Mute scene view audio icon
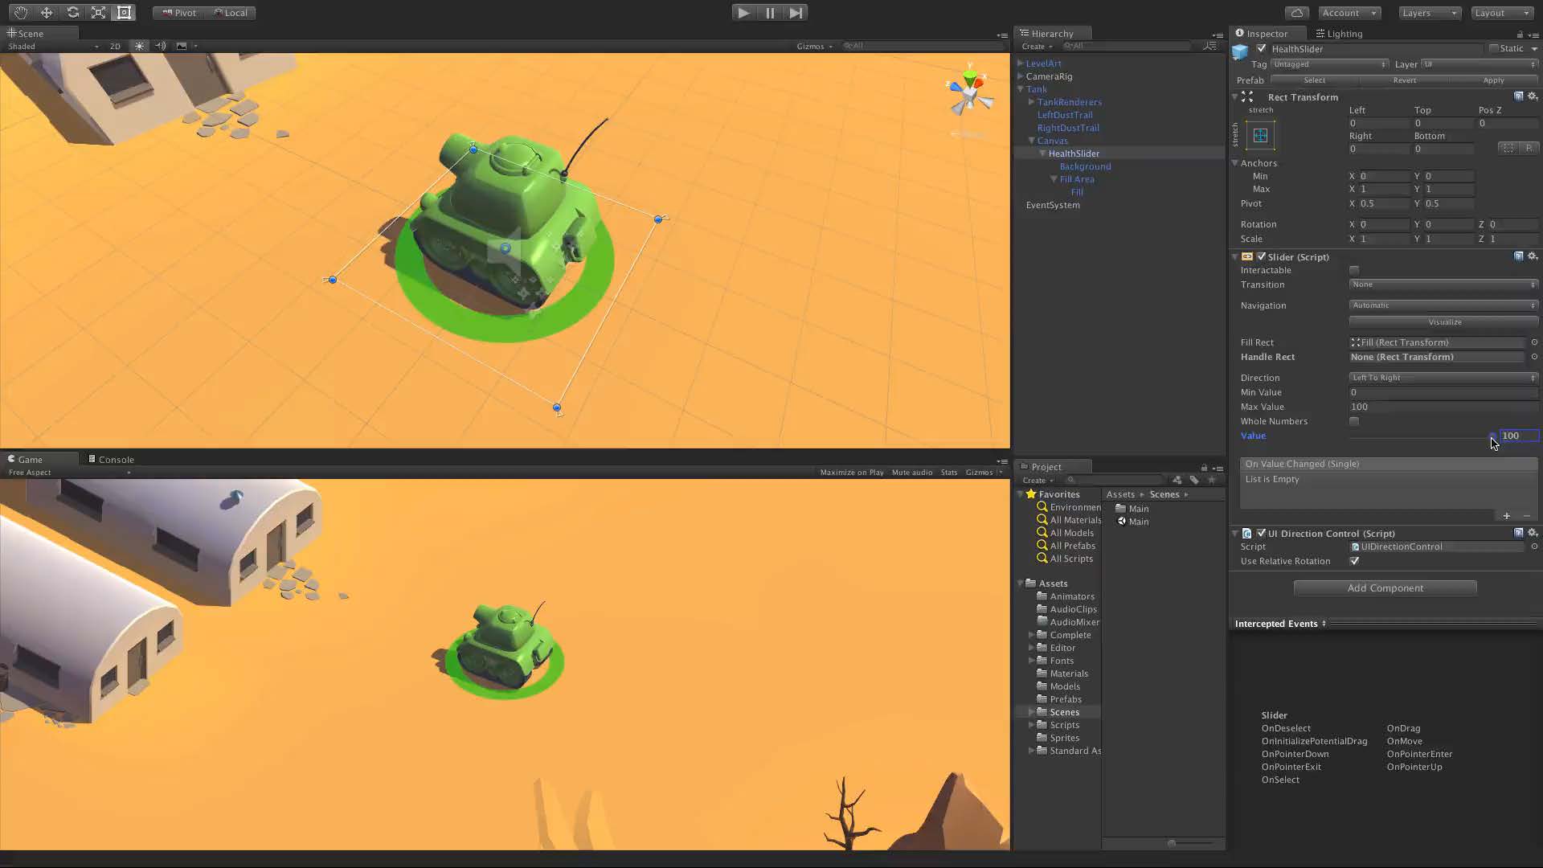 160,46
